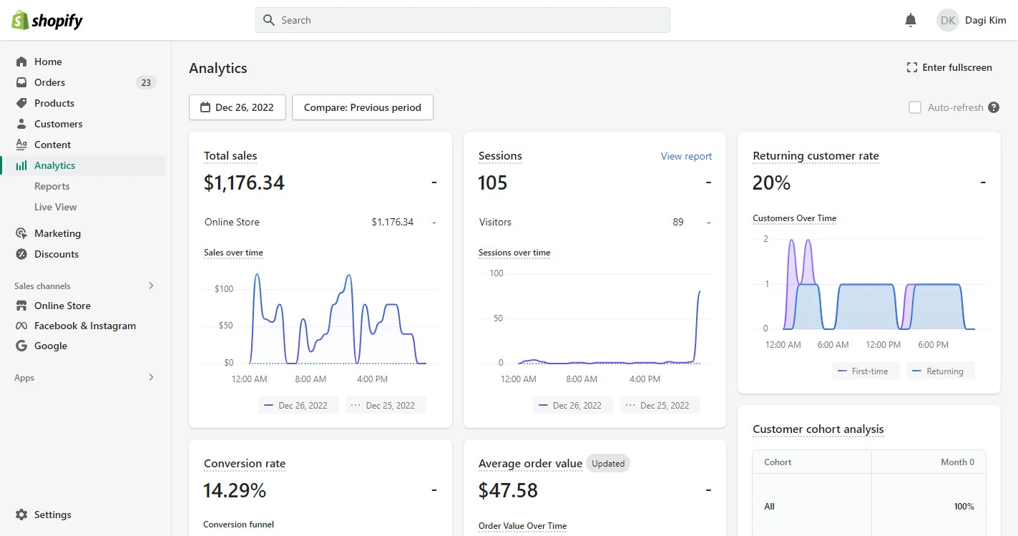The width and height of the screenshot is (1018, 536).
Task: Click the notification bell icon
Action: click(910, 21)
